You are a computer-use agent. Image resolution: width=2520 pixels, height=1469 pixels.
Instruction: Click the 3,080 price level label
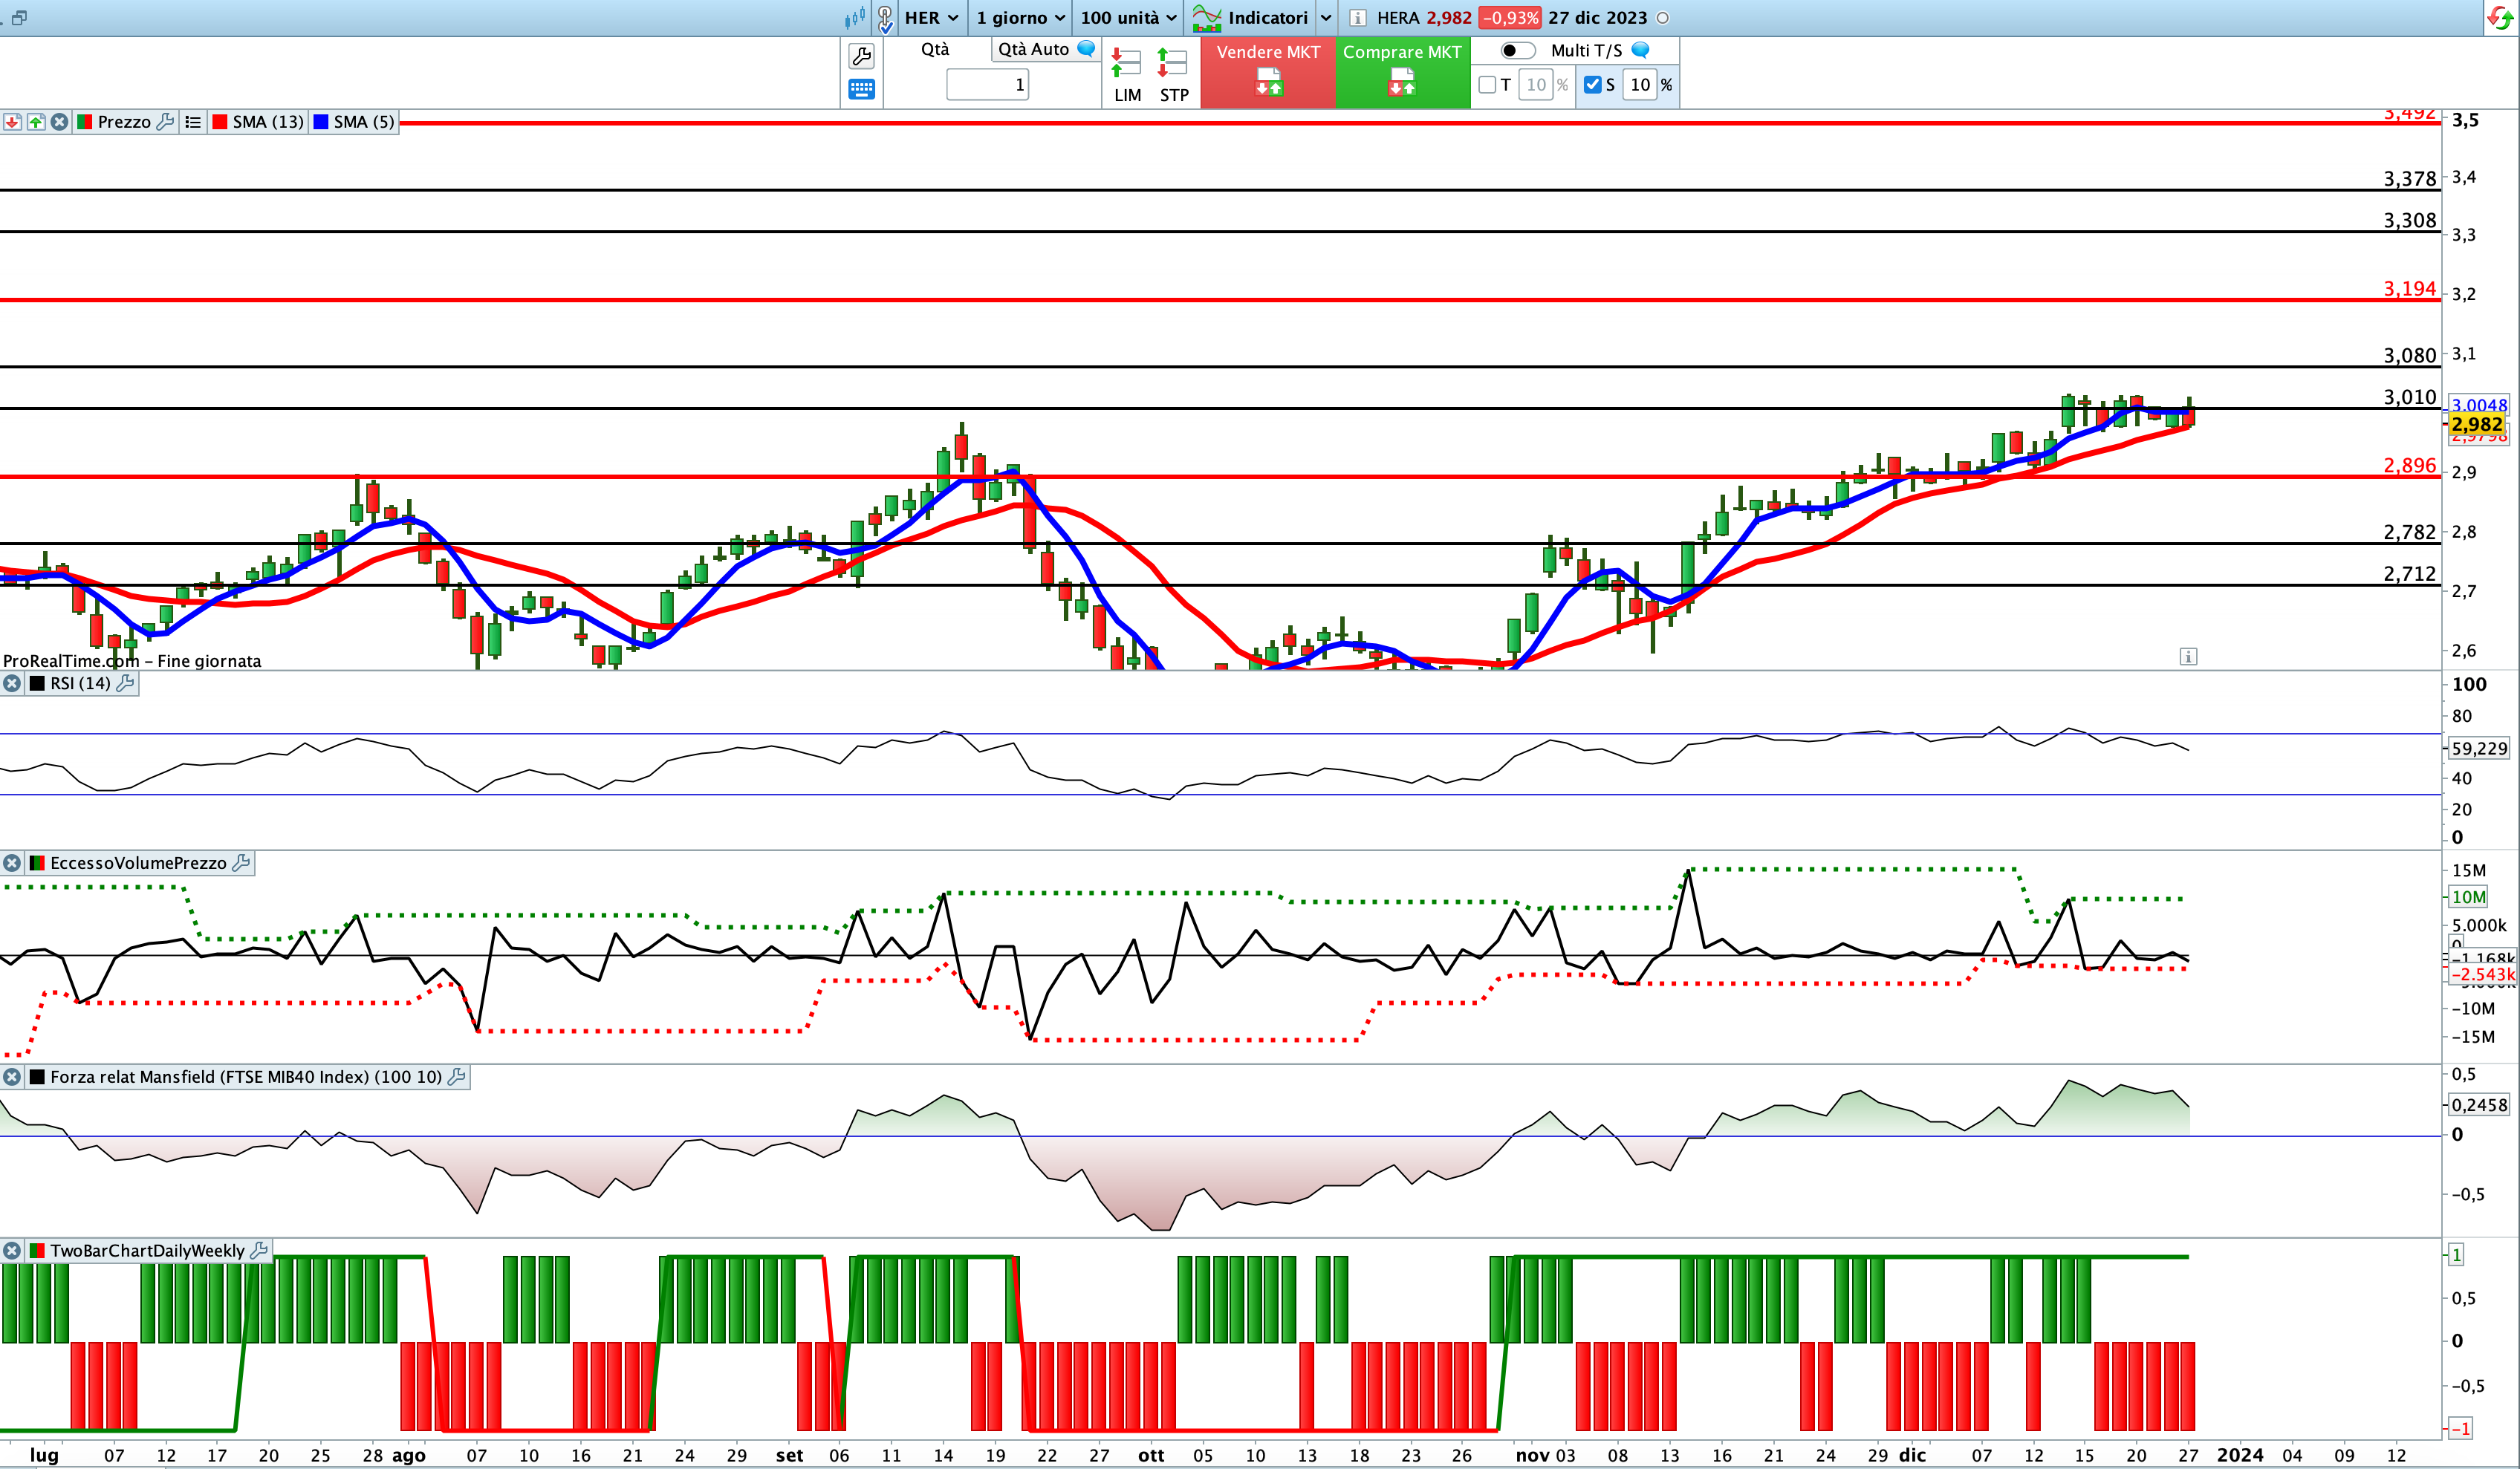[x=2409, y=356]
